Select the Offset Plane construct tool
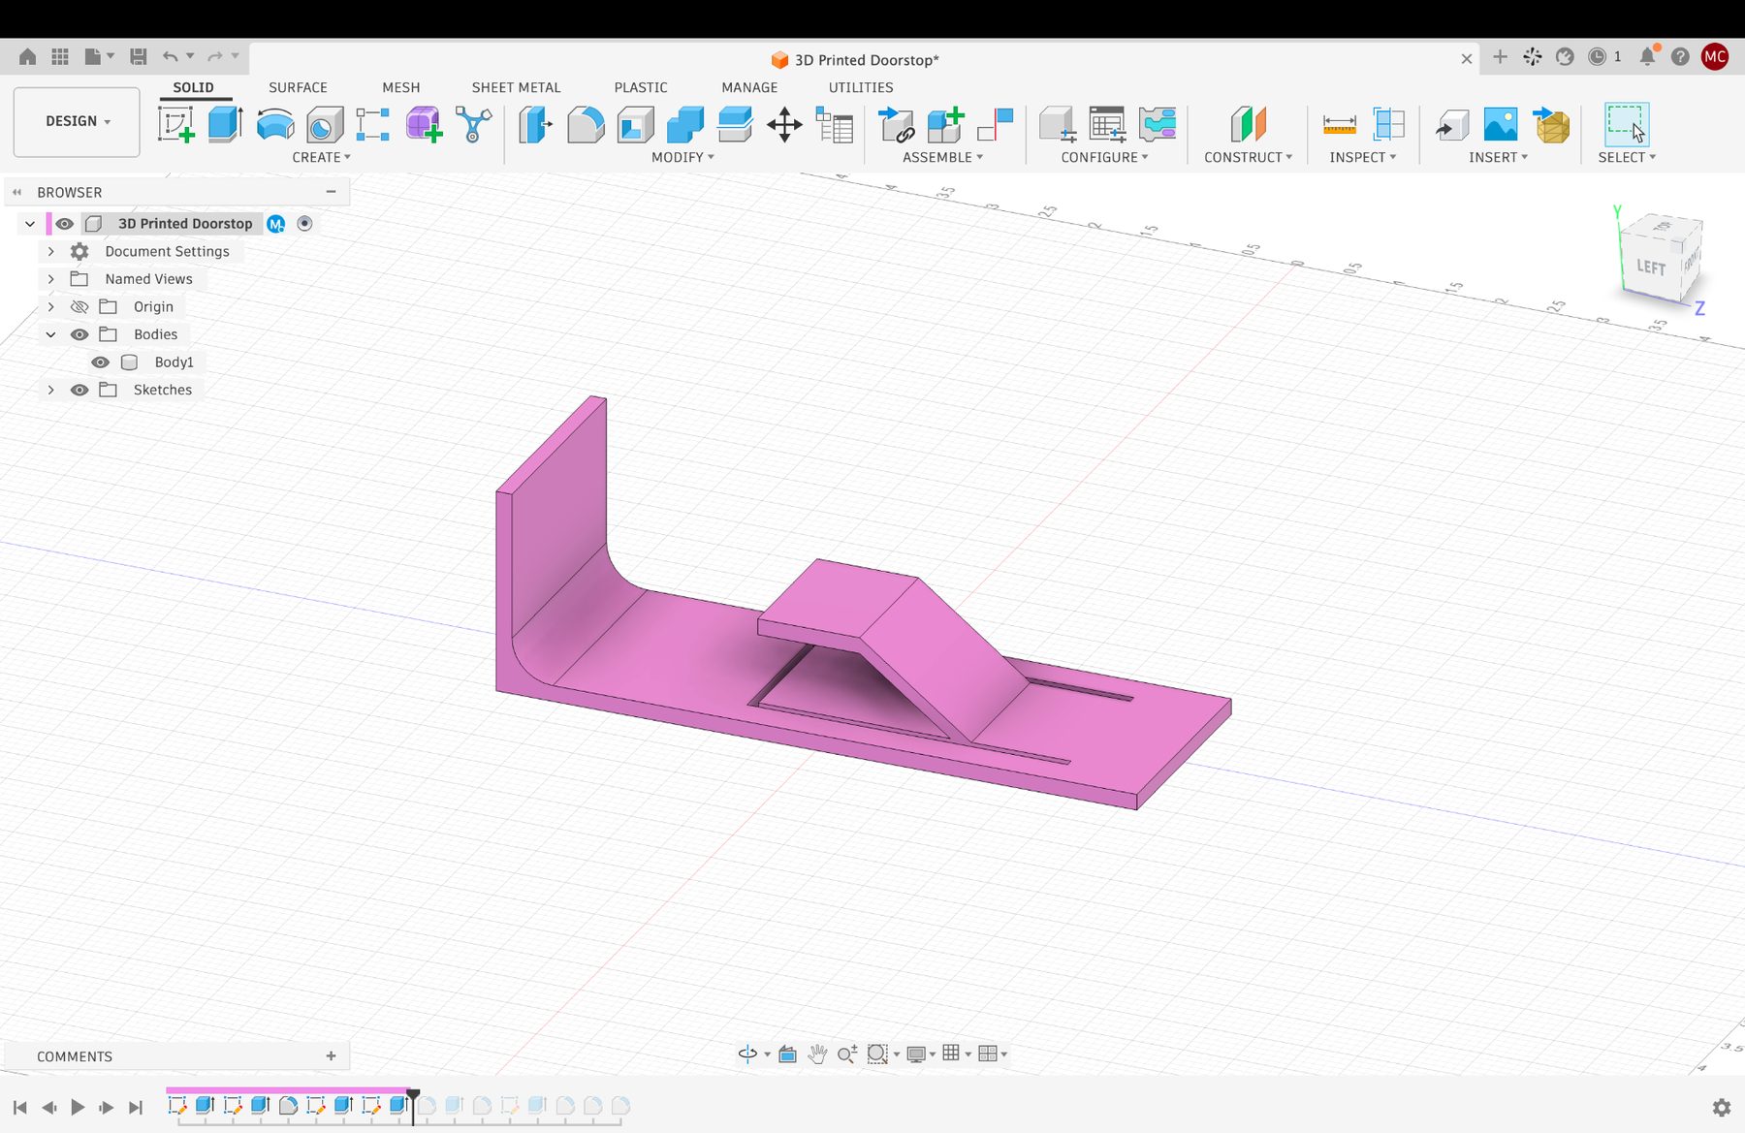This screenshot has height=1133, width=1745. pos(1249,125)
